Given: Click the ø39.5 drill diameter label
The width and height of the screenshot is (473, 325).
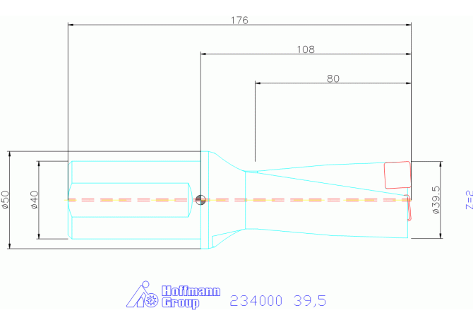Looking at the screenshot, I should pyautogui.click(x=435, y=200).
